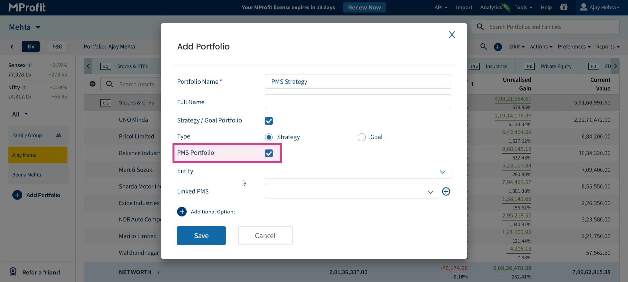The width and height of the screenshot is (628, 282).
Task: Click the collapse minus icon near Search Assets
Action: tap(93, 84)
